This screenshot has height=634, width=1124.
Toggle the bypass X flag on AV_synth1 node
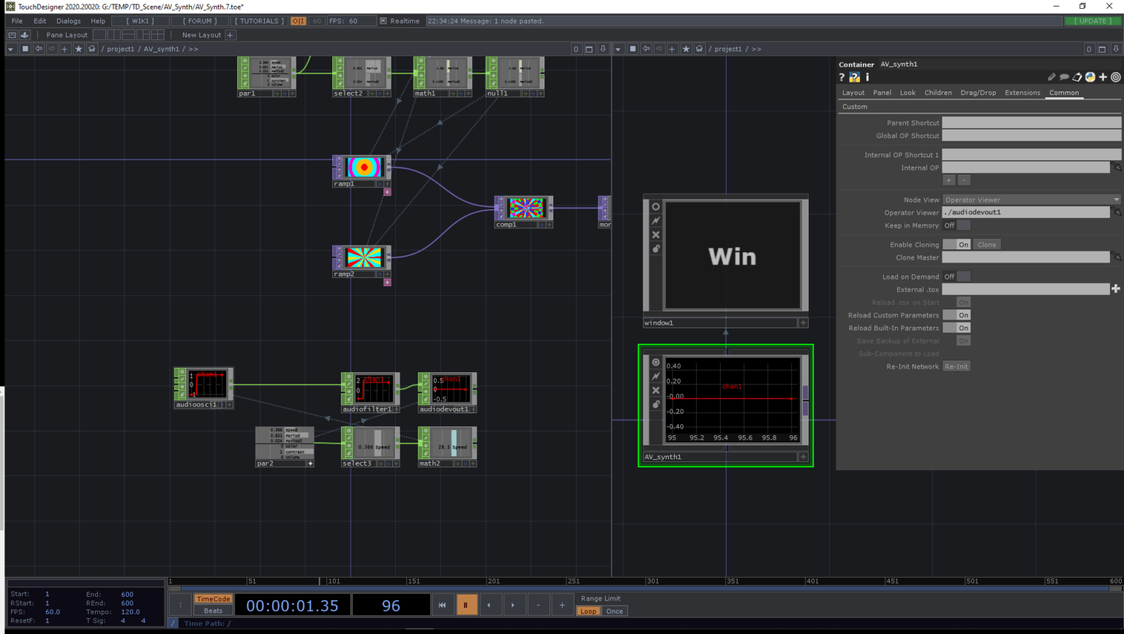tap(656, 390)
